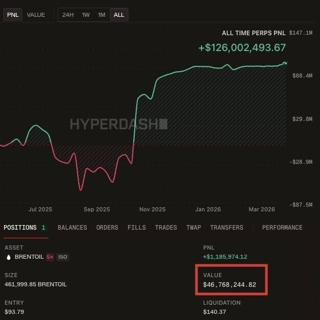Click the latest chart endpoint dot

tap(286, 63)
